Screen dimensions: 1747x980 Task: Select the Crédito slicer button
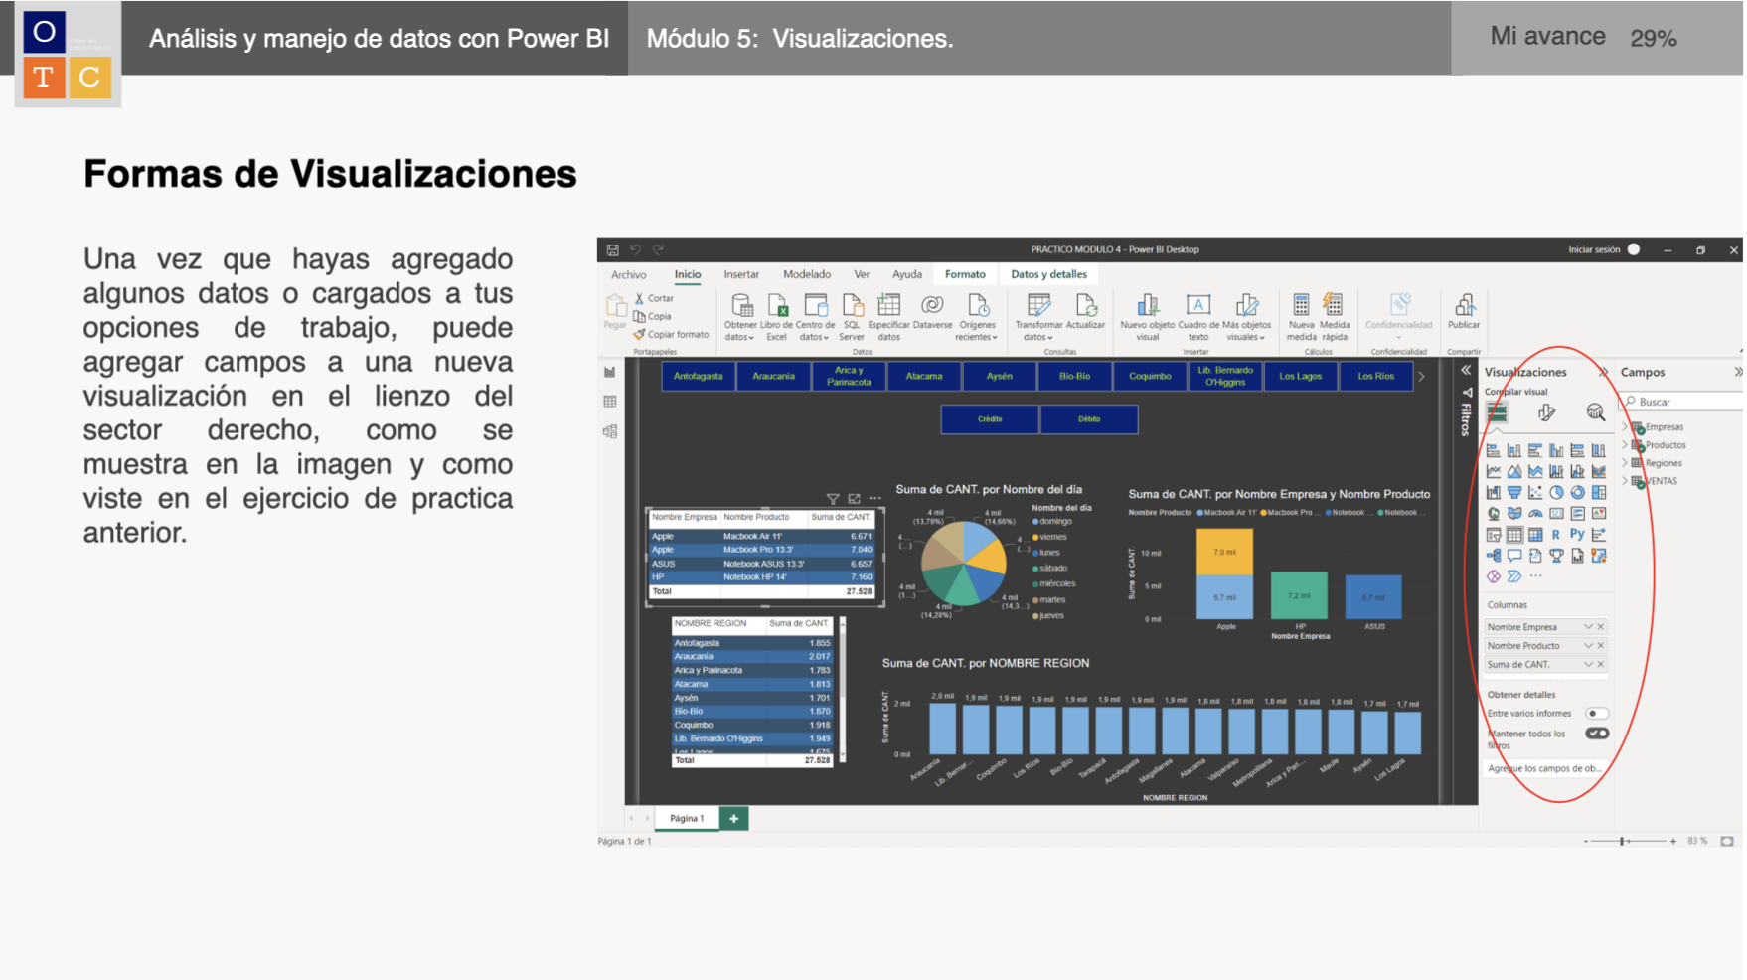pyautogui.click(x=990, y=419)
